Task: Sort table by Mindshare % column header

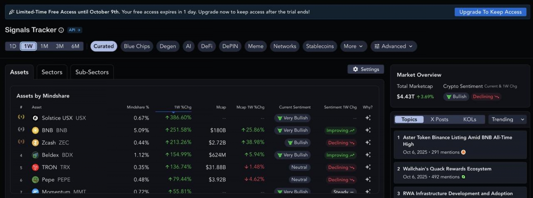Action: pyautogui.click(x=138, y=107)
